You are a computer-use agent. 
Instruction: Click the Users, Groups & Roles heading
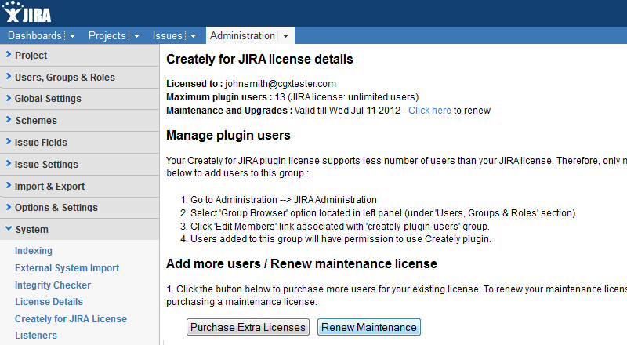click(x=65, y=78)
